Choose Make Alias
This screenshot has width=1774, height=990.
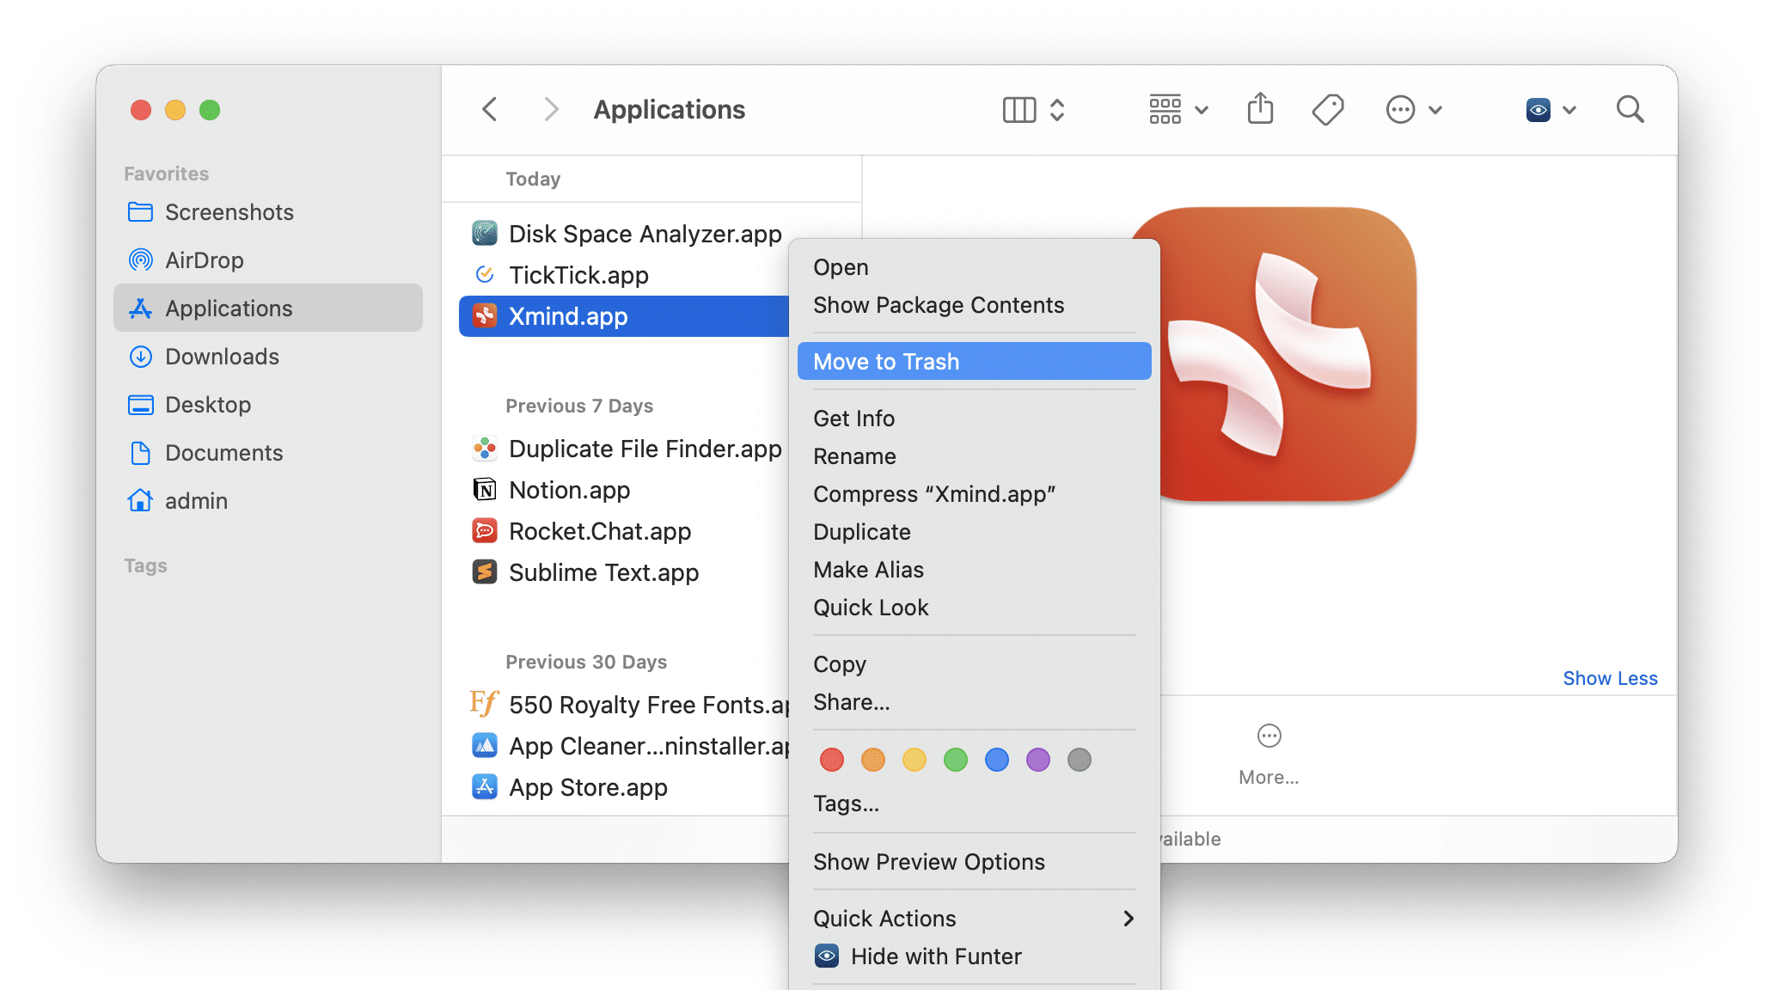click(974, 570)
